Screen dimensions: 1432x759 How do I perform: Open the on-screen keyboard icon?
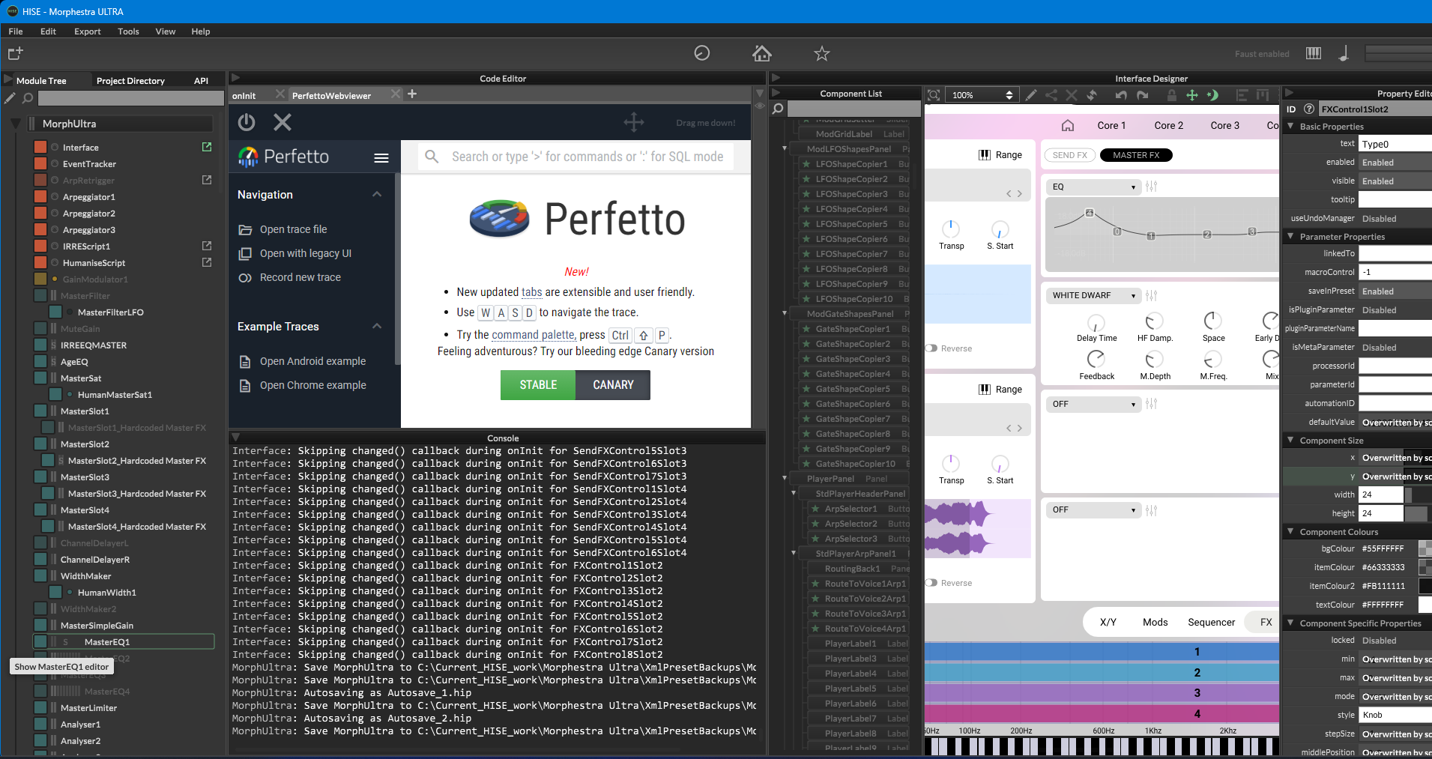pyautogui.click(x=1314, y=53)
